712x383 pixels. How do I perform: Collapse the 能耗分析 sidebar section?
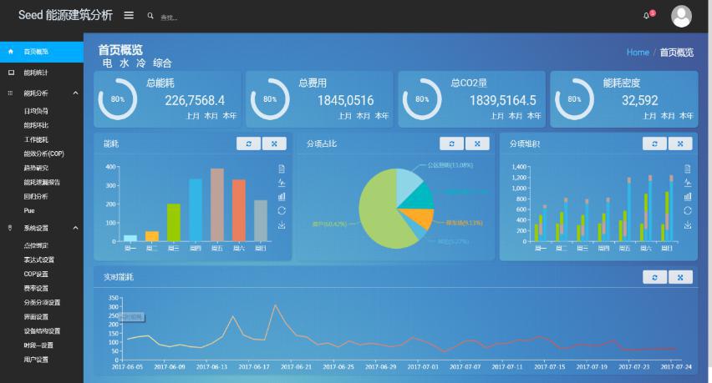pyautogui.click(x=76, y=93)
